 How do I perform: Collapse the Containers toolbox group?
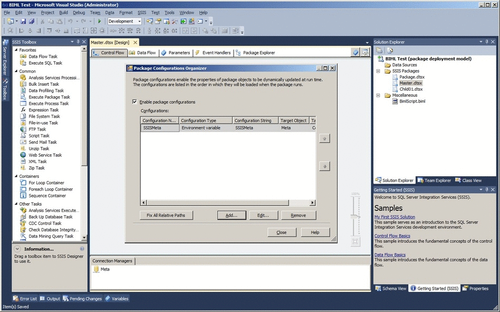click(x=16, y=176)
